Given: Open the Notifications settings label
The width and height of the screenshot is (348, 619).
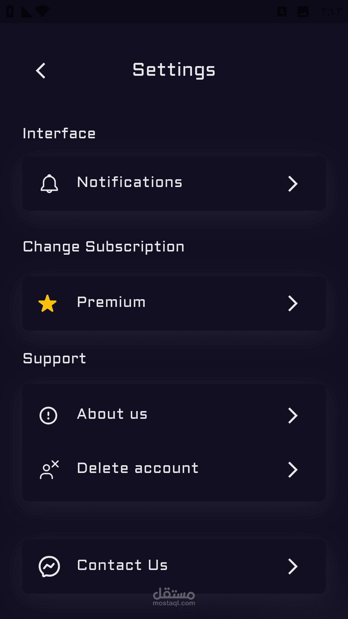Looking at the screenshot, I should click(130, 182).
